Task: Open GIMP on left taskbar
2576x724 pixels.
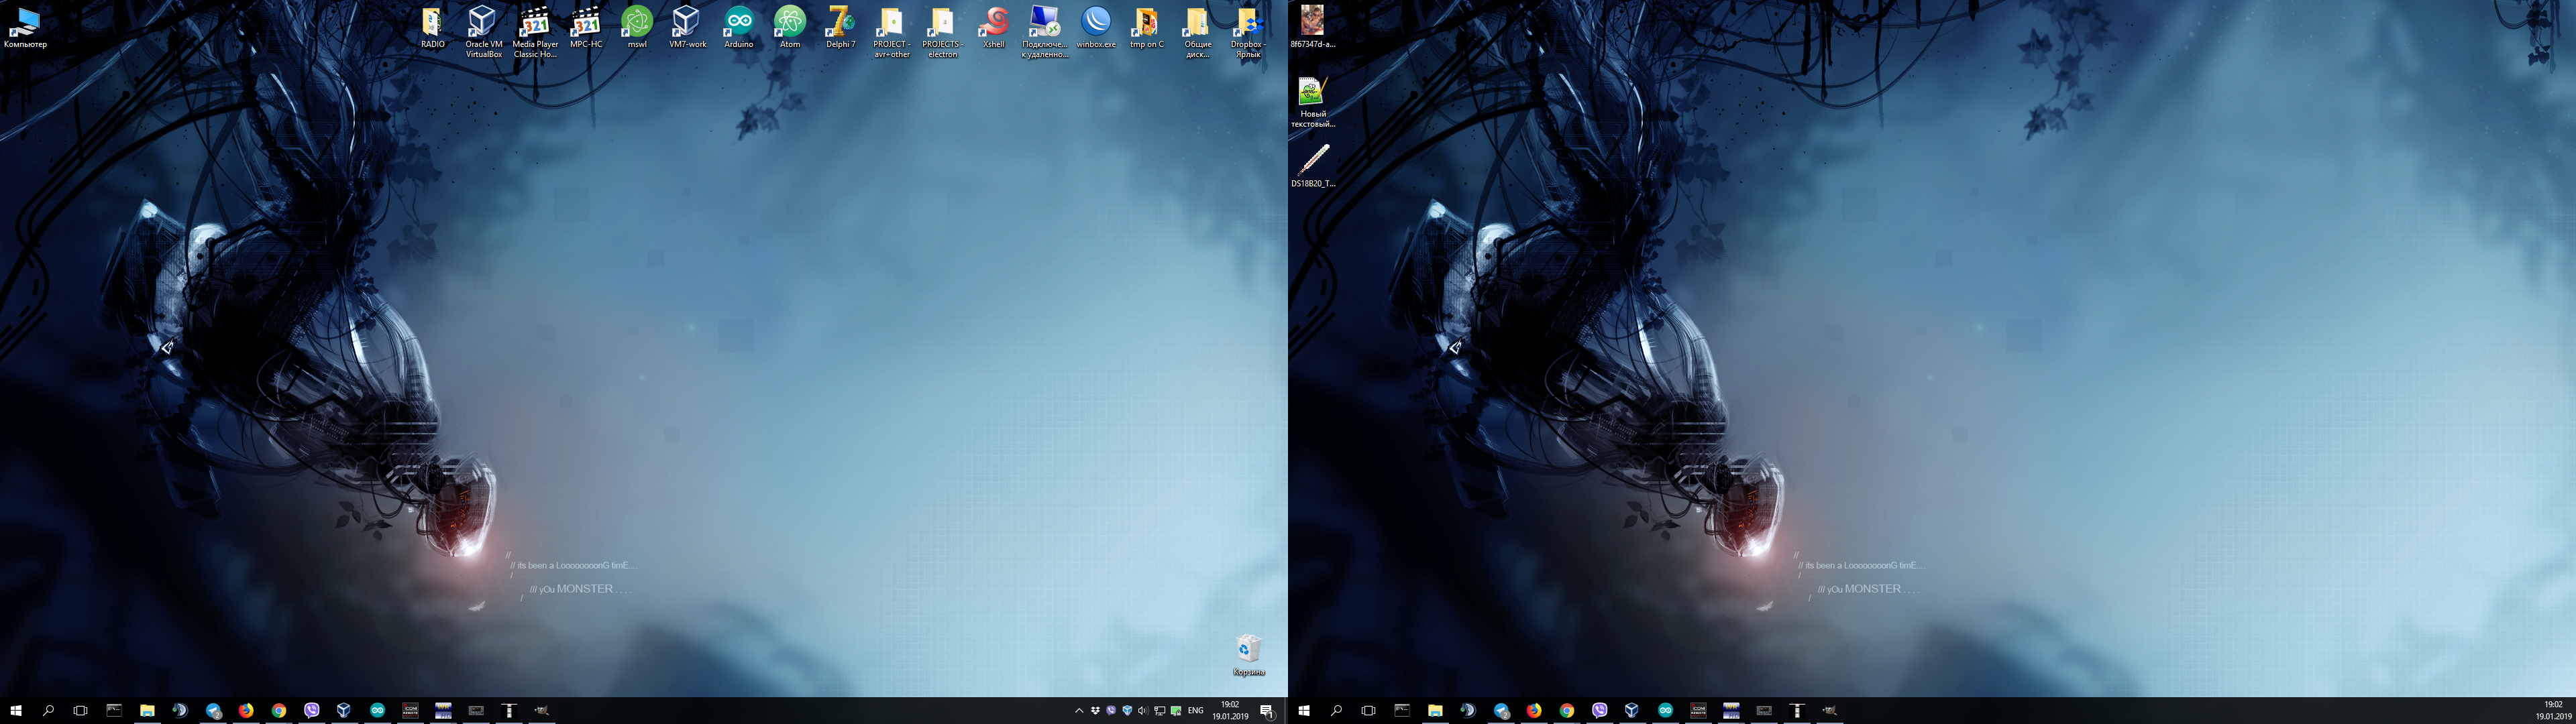Action: 542,710
